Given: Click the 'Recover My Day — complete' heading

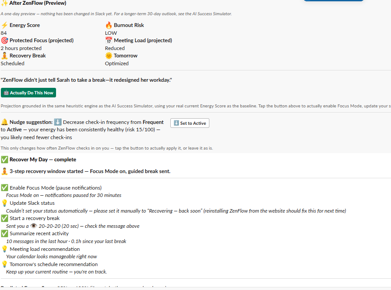Looking at the screenshot, I should pyautogui.click(x=43, y=160).
